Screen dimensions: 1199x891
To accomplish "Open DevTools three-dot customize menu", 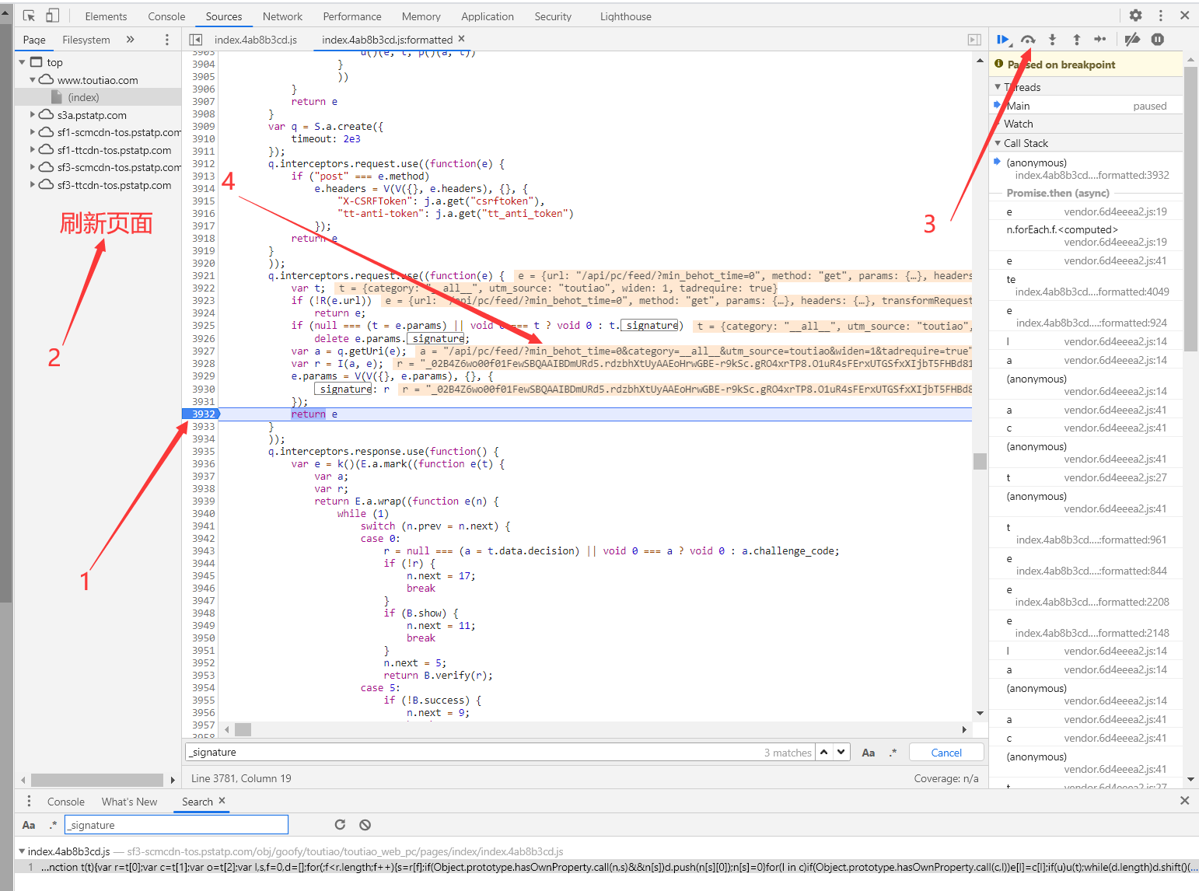I will 1161,16.
